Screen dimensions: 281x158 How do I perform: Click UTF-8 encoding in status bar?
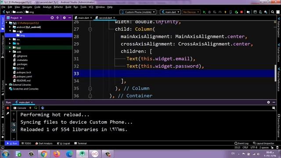254,147
